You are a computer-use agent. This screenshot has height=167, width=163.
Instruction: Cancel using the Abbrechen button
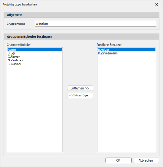click(x=146, y=160)
